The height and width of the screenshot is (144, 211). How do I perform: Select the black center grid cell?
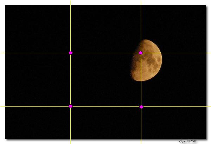105,79
